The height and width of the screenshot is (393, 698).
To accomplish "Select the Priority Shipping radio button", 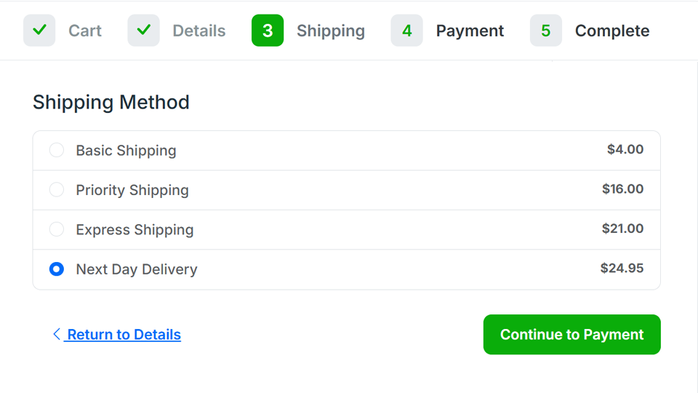I will click(x=57, y=190).
